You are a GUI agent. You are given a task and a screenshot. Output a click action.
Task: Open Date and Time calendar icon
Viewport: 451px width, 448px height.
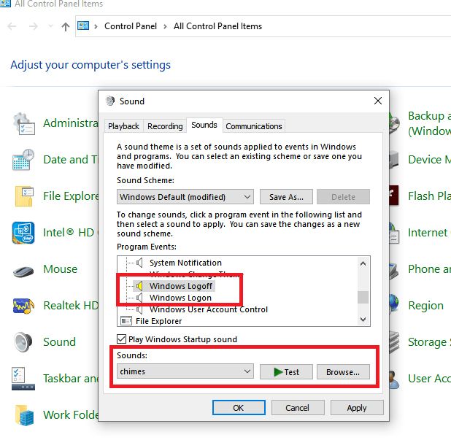click(x=23, y=160)
